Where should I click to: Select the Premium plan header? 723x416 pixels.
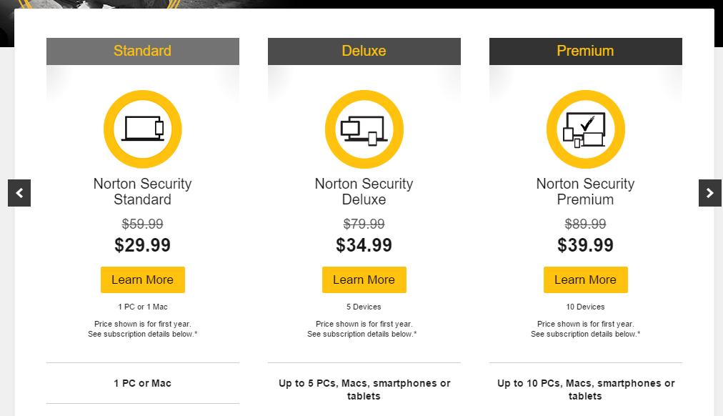click(586, 51)
